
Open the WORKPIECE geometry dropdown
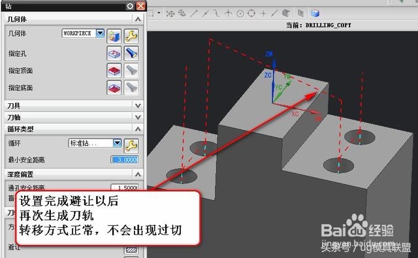[100, 33]
